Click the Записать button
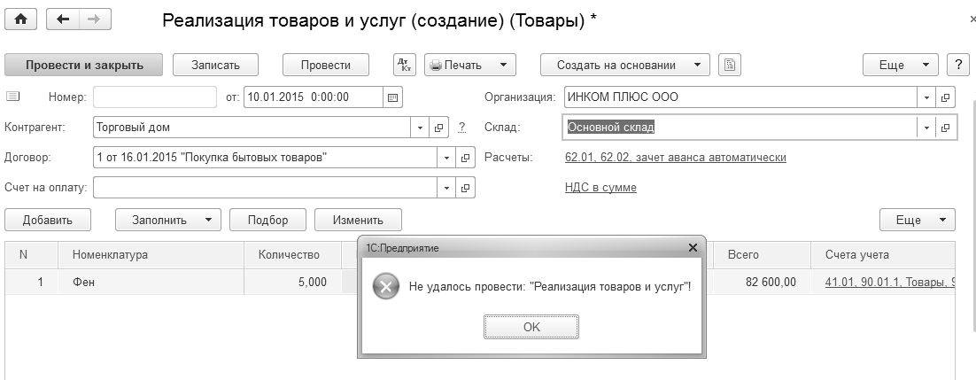The height and width of the screenshot is (380, 976). click(215, 65)
